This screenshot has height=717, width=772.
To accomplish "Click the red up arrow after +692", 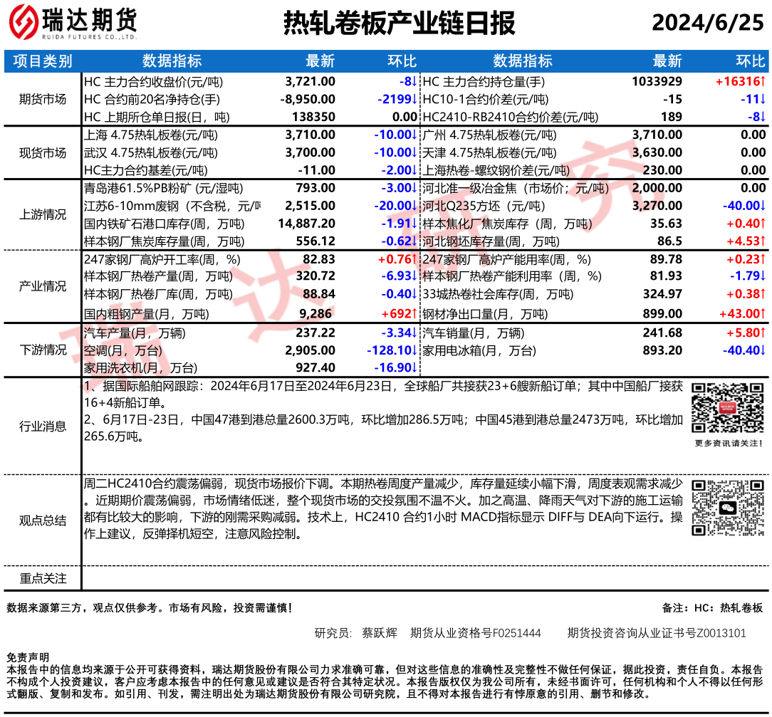I will pos(414,313).
